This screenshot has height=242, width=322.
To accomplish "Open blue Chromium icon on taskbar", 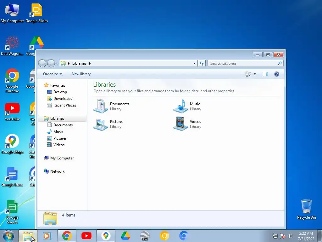I will point(184,236).
